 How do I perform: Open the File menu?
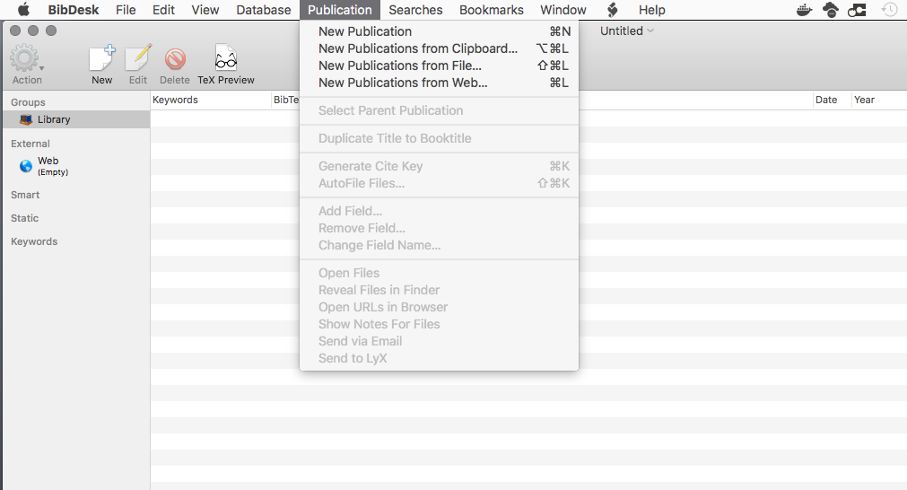coord(126,10)
